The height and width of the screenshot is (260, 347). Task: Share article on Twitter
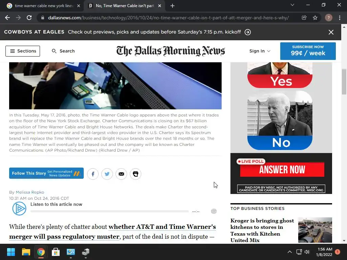tap(107, 174)
